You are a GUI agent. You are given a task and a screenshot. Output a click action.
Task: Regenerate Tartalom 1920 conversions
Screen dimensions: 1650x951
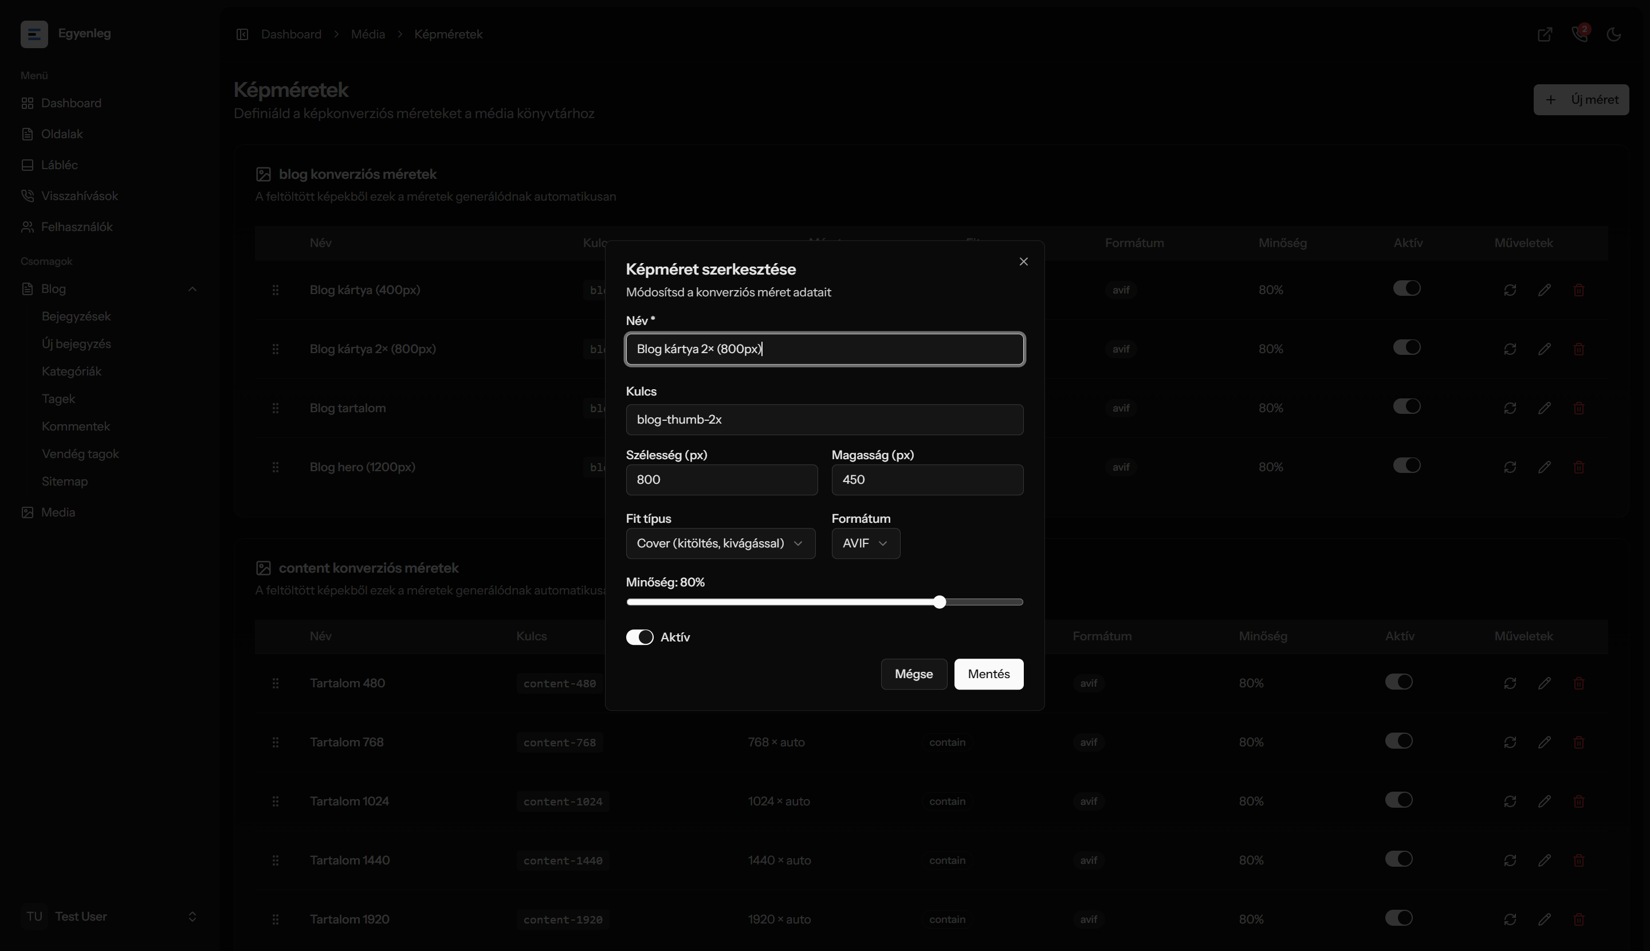tap(1510, 919)
